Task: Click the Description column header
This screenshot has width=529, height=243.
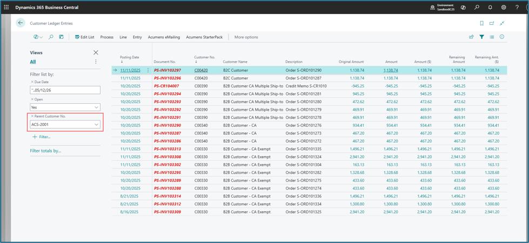Action: [294, 62]
